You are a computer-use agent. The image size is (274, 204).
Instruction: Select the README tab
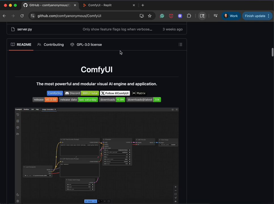[x=21, y=45]
